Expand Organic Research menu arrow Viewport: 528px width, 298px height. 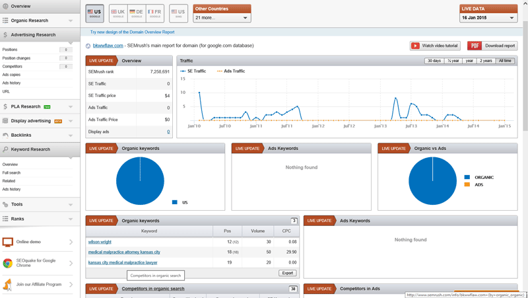[x=71, y=20]
